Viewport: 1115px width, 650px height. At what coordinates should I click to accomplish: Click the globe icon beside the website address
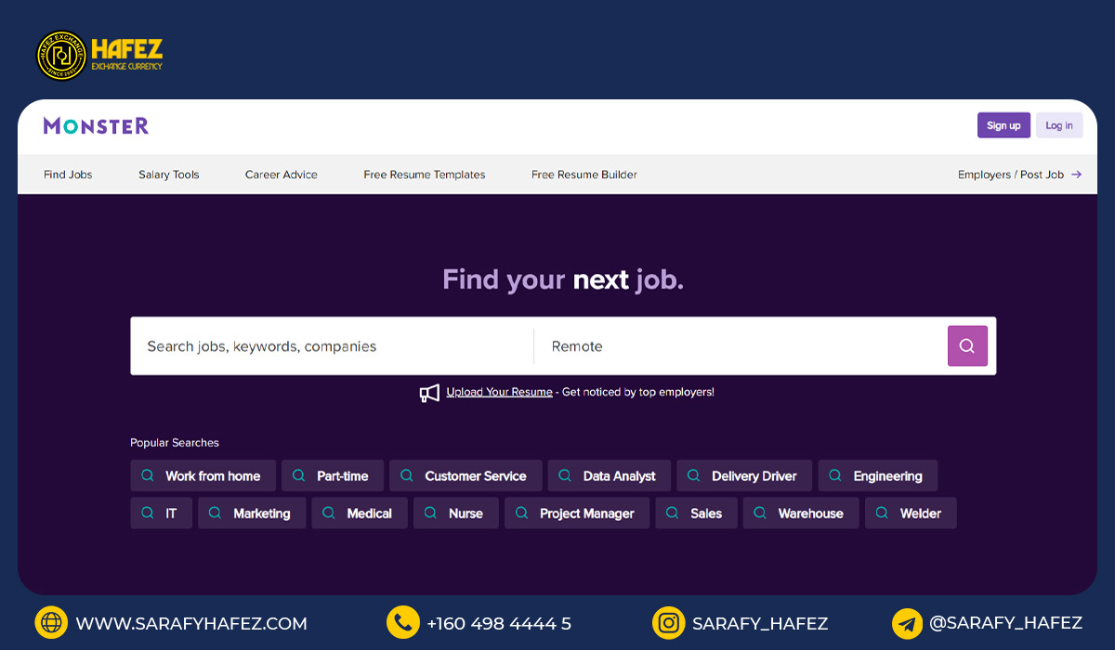[51, 623]
